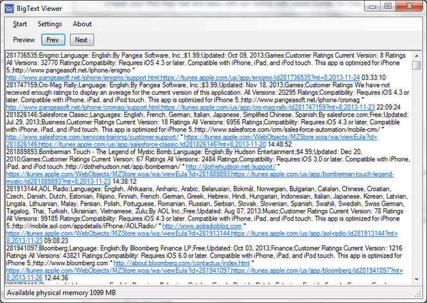
Task: Minimize the BigText Viewer window
Action: pyautogui.click(x=372, y=6)
